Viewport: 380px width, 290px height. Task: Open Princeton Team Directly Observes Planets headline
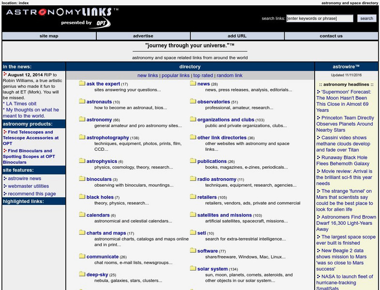345,124
